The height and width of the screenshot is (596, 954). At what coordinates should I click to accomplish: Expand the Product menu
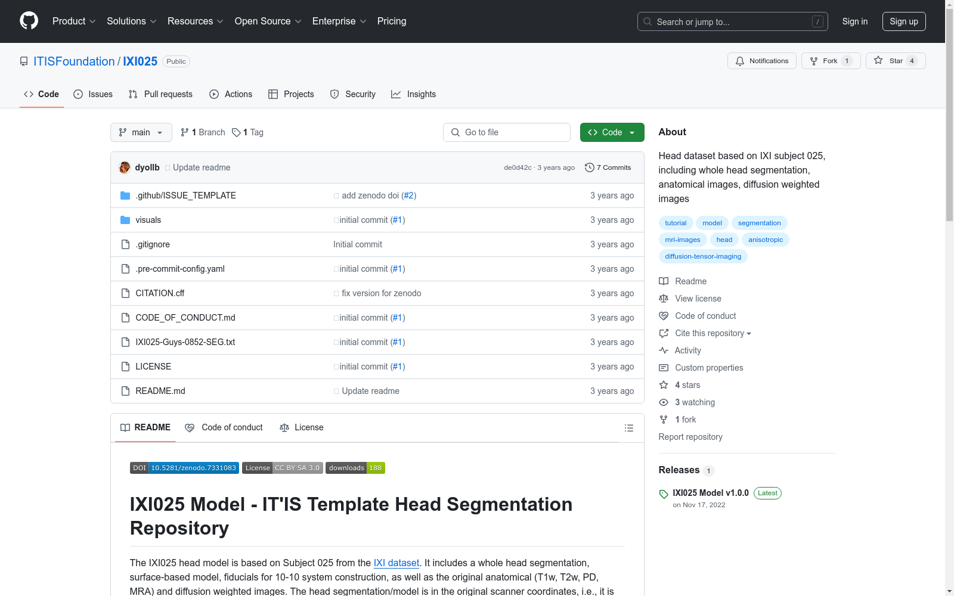pos(74,21)
